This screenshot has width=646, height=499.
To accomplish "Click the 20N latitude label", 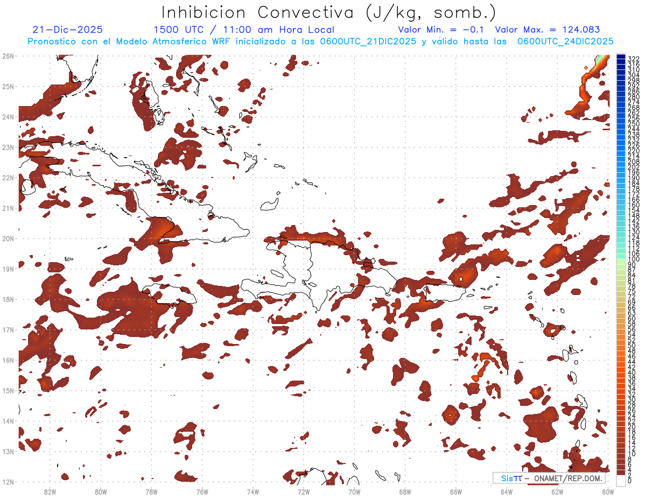I will click(x=8, y=238).
